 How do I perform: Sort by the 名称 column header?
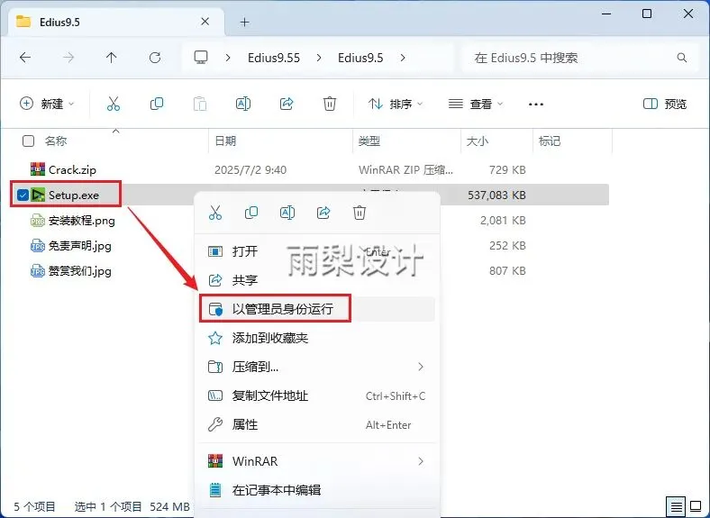pos(56,141)
